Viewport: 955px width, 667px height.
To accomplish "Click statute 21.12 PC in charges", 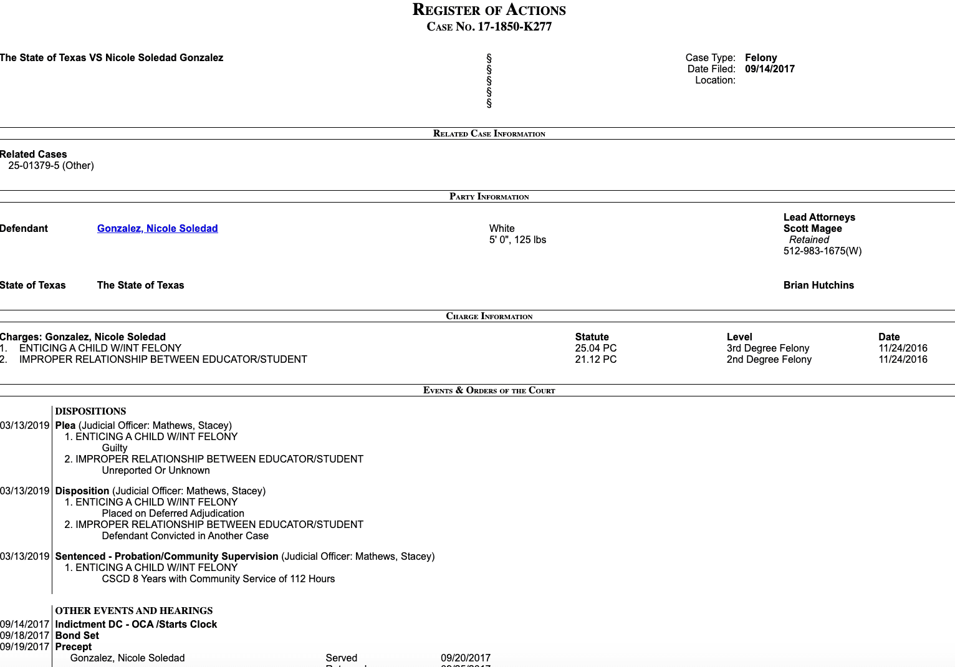I will pyautogui.click(x=595, y=360).
